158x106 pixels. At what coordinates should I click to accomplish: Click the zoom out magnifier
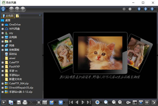tap(114, 102)
